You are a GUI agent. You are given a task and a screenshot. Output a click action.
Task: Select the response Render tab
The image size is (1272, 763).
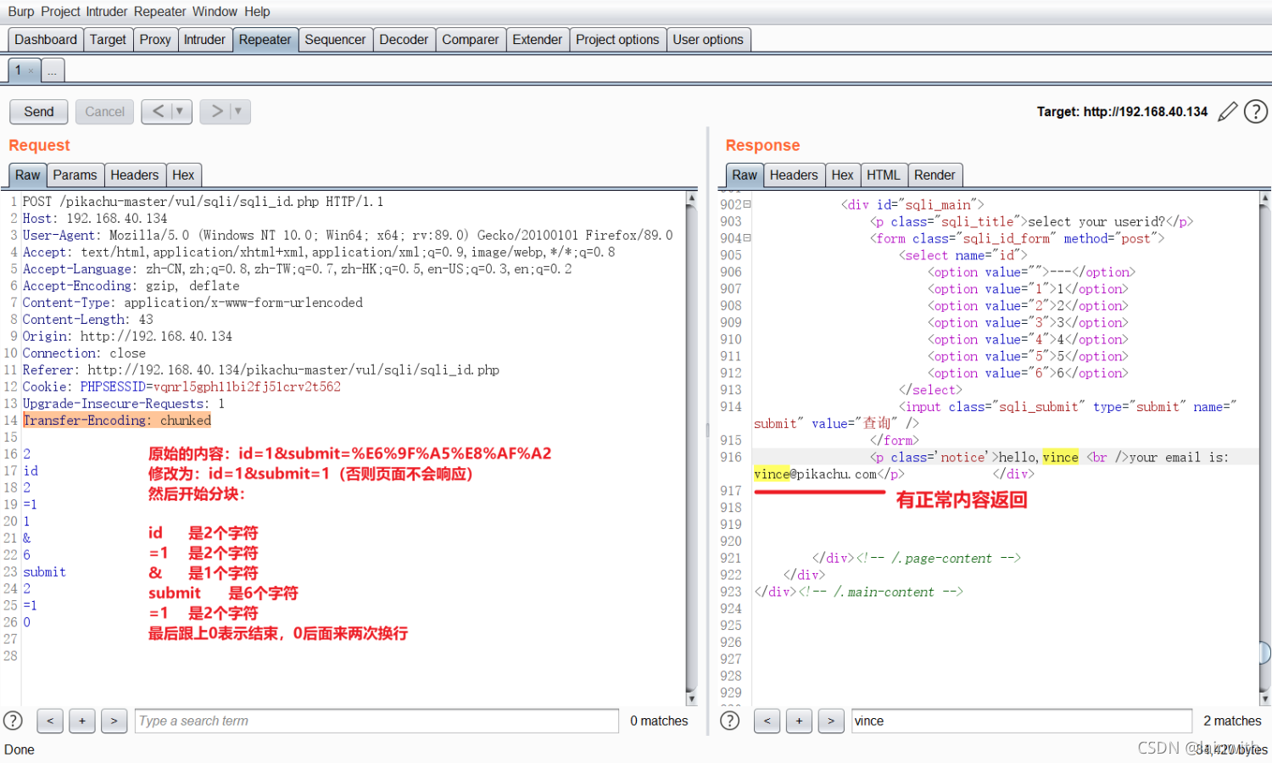coord(934,175)
